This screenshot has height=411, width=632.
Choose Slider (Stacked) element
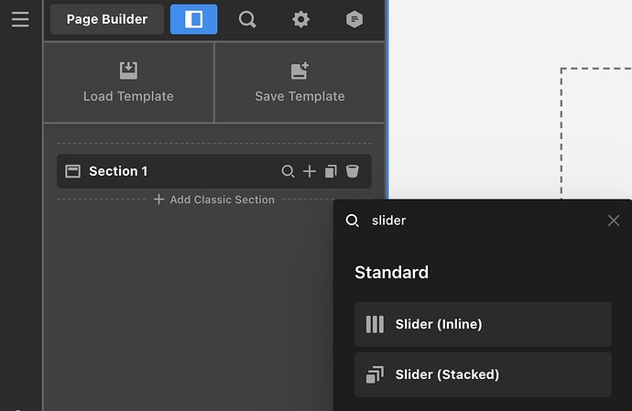(483, 374)
